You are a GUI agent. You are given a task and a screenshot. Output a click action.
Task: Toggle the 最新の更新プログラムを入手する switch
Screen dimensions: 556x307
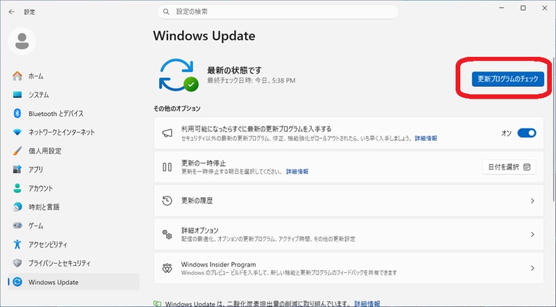tap(527, 133)
